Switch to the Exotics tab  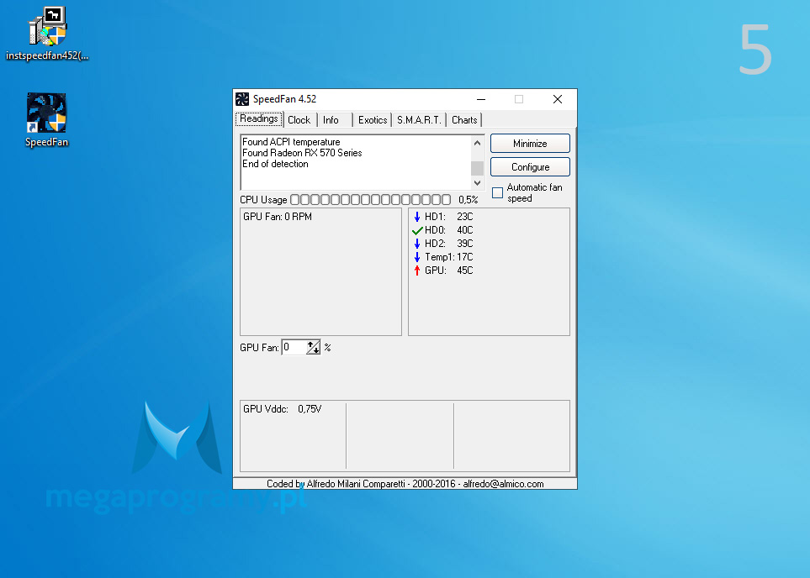click(x=373, y=120)
